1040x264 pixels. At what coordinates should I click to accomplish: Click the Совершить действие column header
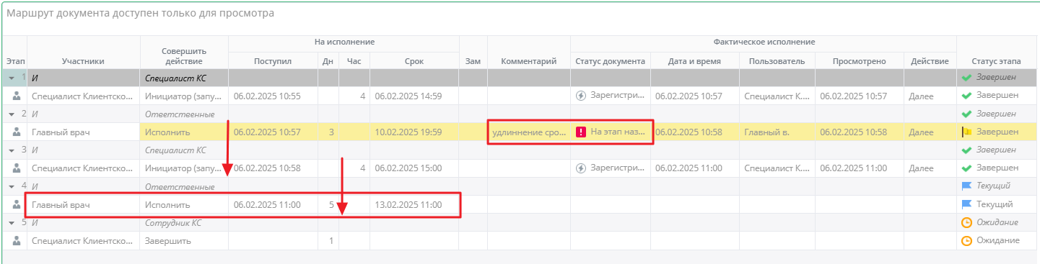tap(184, 56)
